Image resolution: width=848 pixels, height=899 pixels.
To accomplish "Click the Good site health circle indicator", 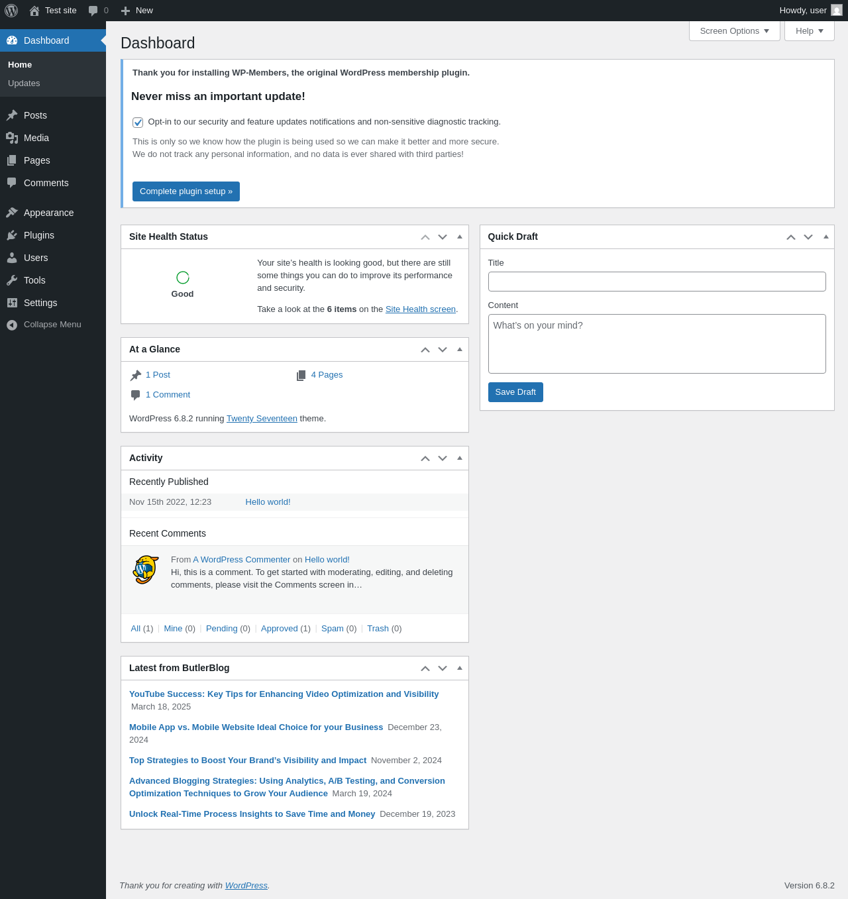I will click(x=183, y=278).
